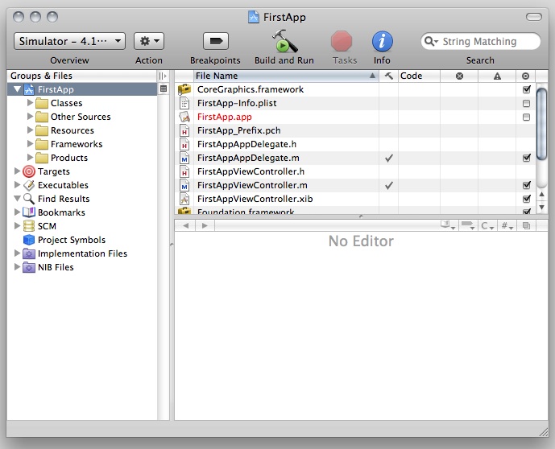Click the Find Results magnifier icon
Viewport: 555px width, 449px height.
pyautogui.click(x=29, y=199)
